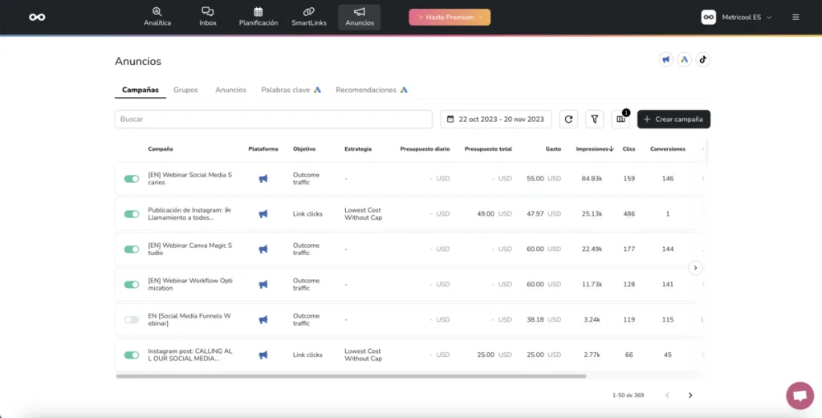Click the 47.97 USD spend value
This screenshot has width=822, height=418.
[x=543, y=213]
